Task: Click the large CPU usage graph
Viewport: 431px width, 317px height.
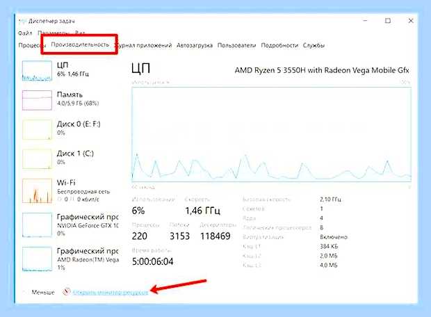Action: (x=272, y=134)
